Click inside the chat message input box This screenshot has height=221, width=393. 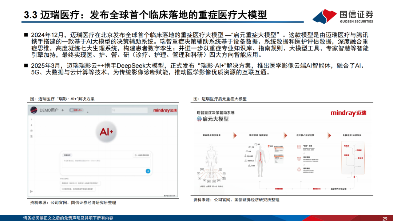click(106, 163)
